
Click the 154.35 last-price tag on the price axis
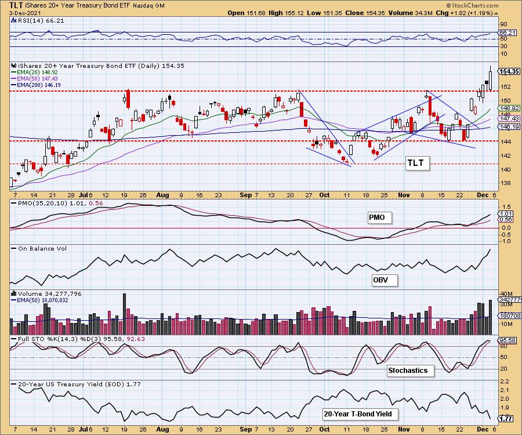pos(509,71)
